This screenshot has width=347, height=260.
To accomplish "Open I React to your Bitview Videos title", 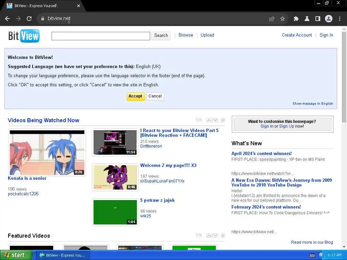I will pyautogui.click(x=179, y=133).
